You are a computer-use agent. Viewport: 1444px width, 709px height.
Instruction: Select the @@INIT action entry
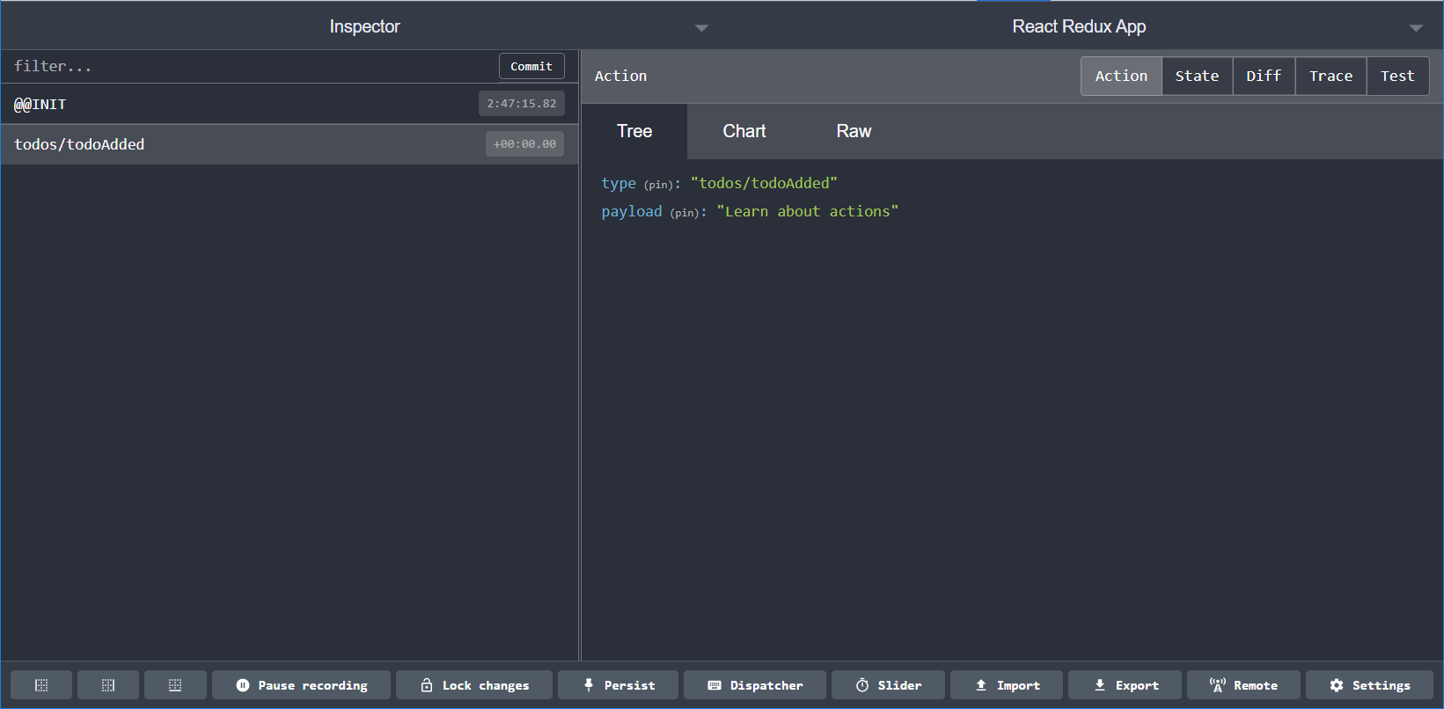(x=238, y=104)
